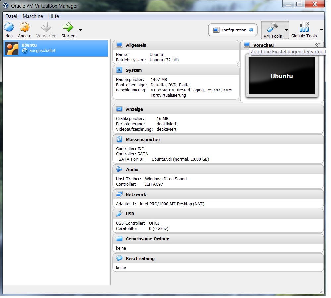
Task: Click the OHCI USB-Controller value
Action: [154, 223]
